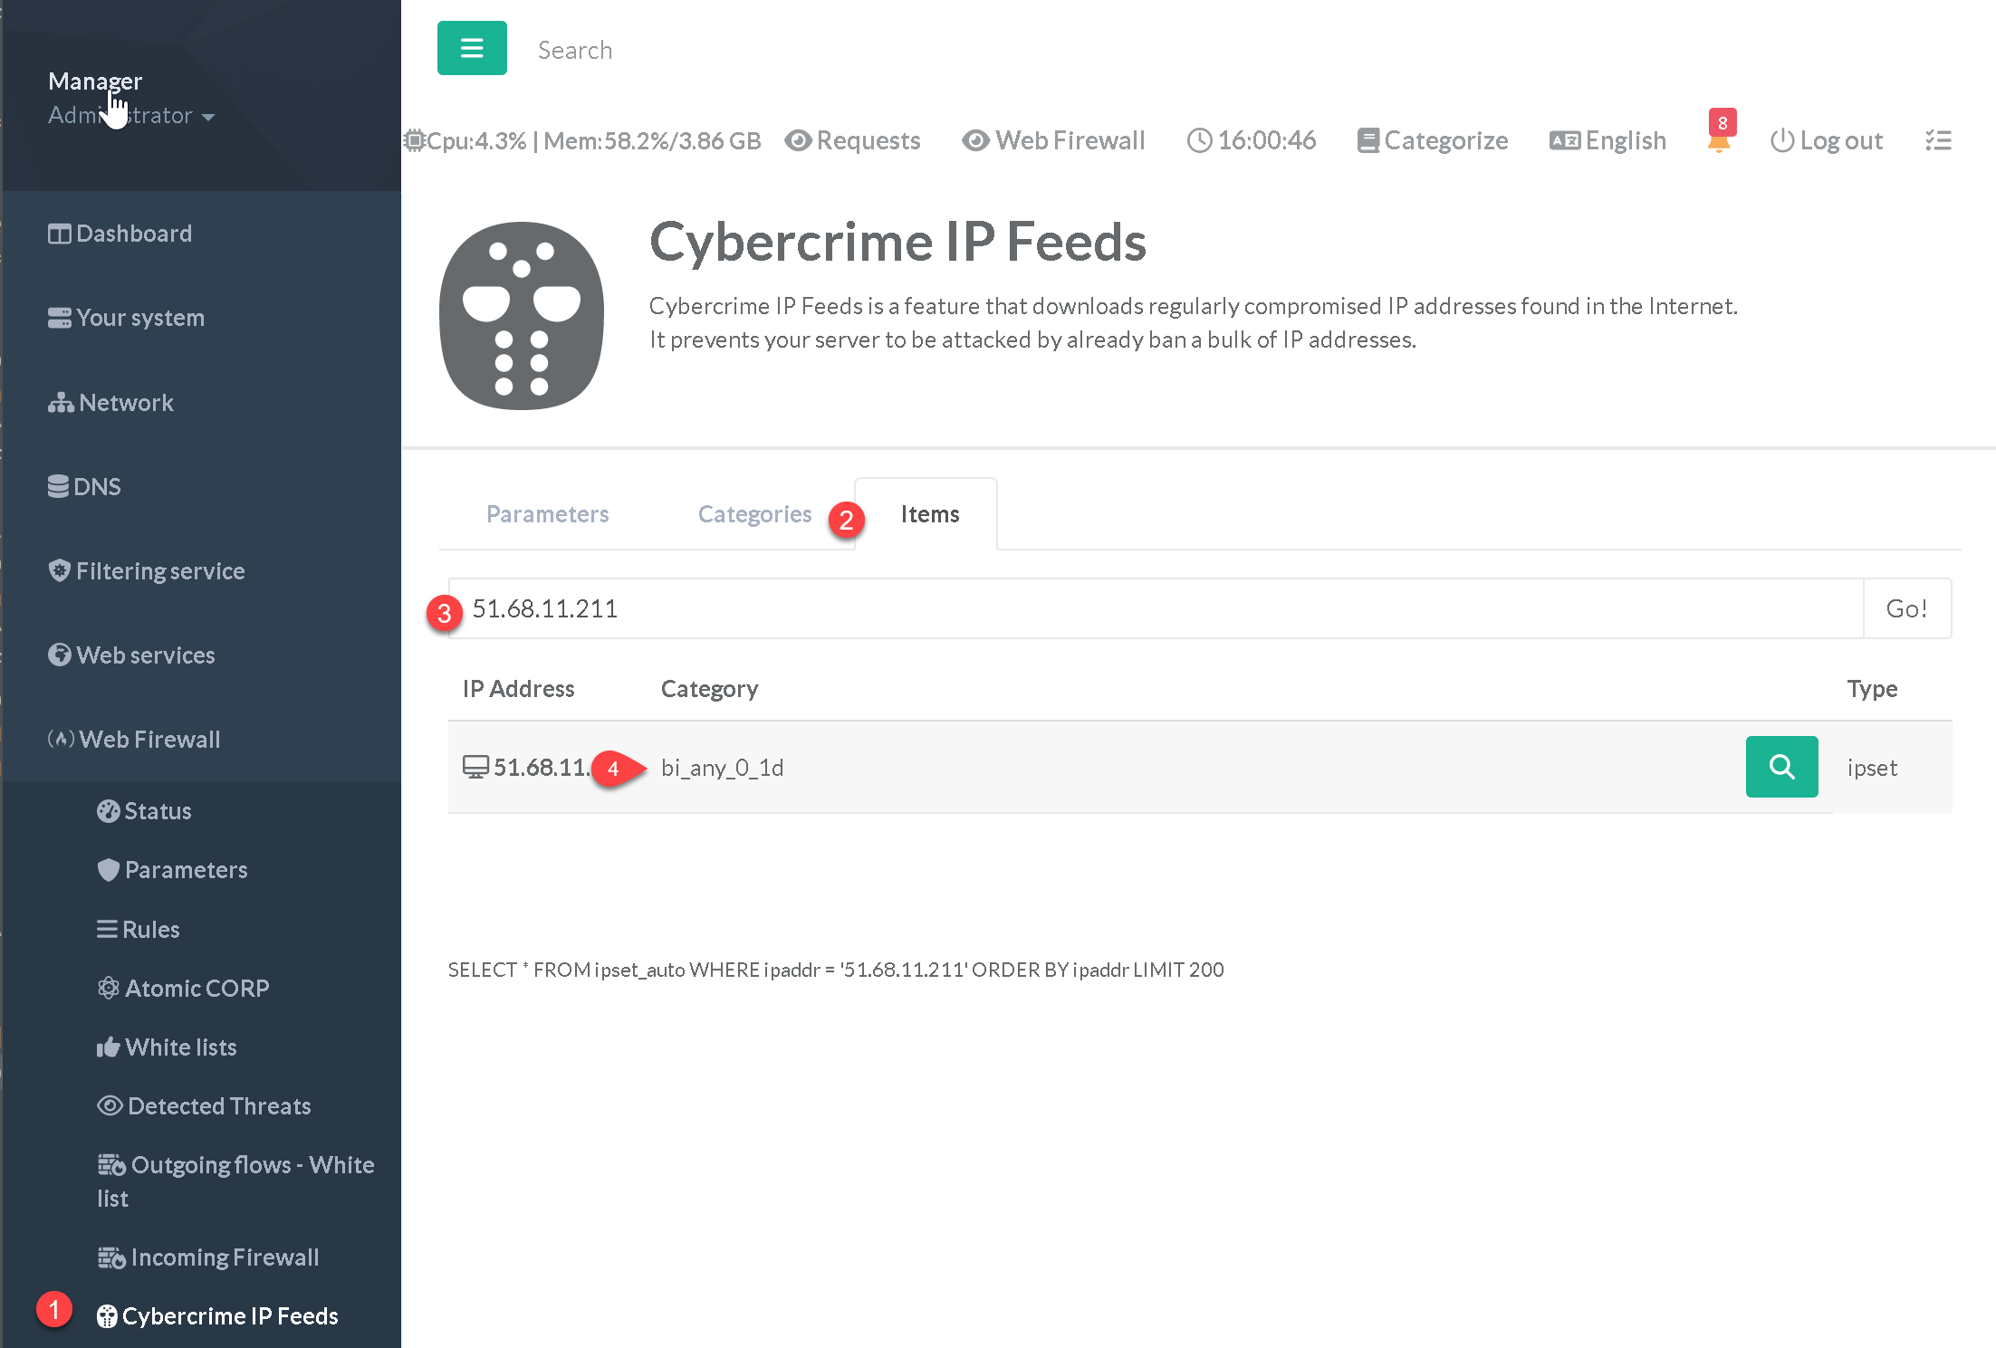Click the Cybercrime hockey mask logo
This screenshot has height=1348, width=1996.
point(521,316)
